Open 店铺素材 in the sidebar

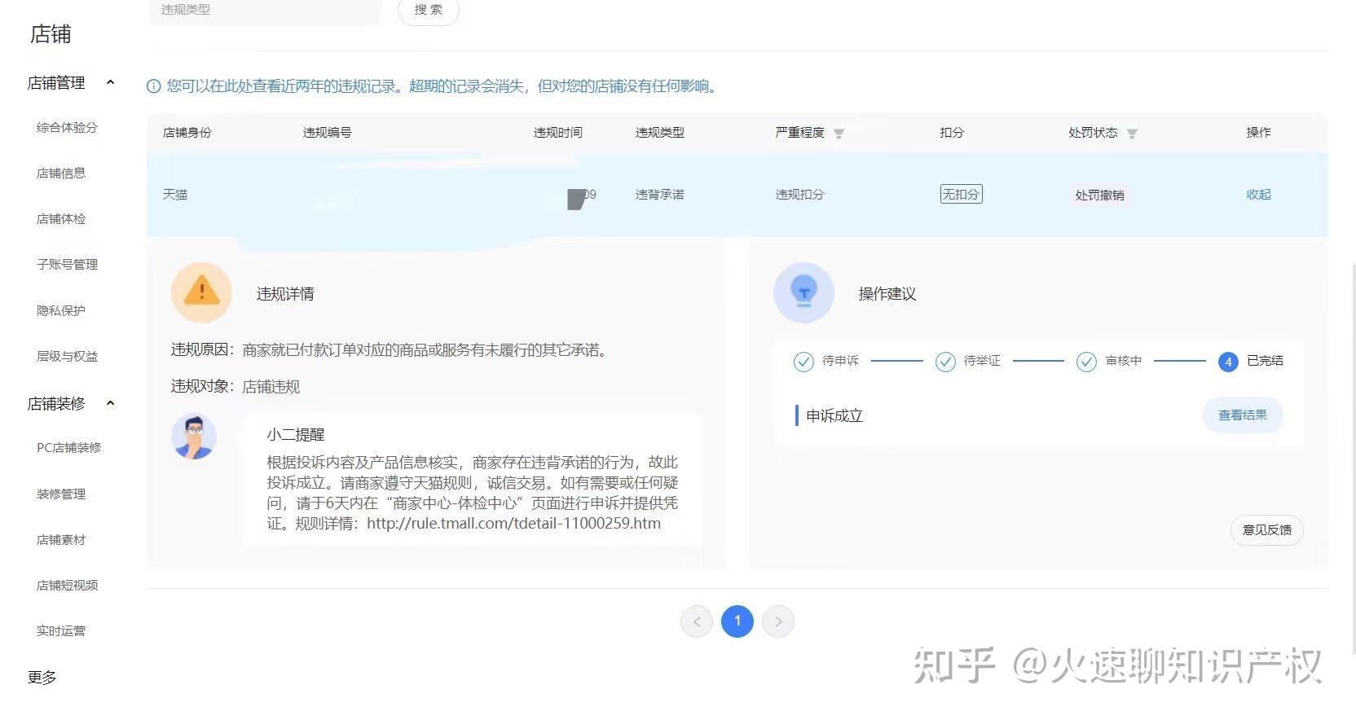[61, 540]
